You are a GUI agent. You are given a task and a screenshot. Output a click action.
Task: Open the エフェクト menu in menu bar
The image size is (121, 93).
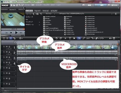pyautogui.click(x=39, y=5)
